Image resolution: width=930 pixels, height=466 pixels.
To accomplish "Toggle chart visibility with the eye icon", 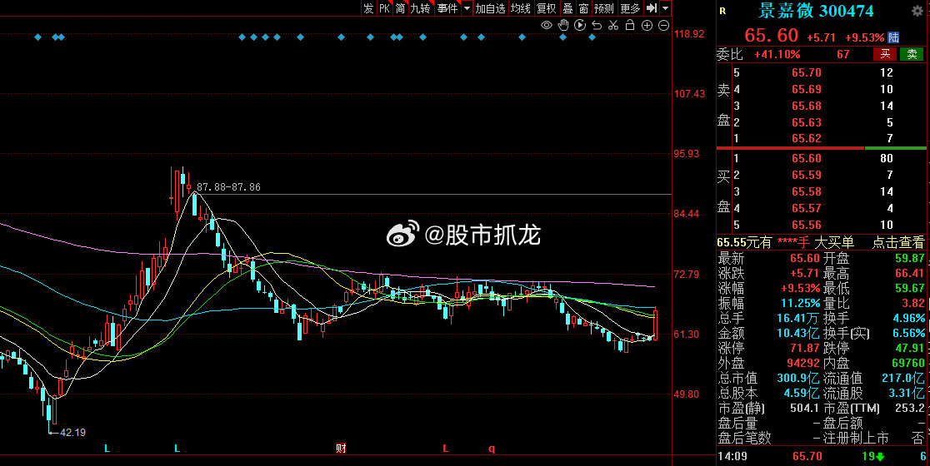I will pos(547,26).
